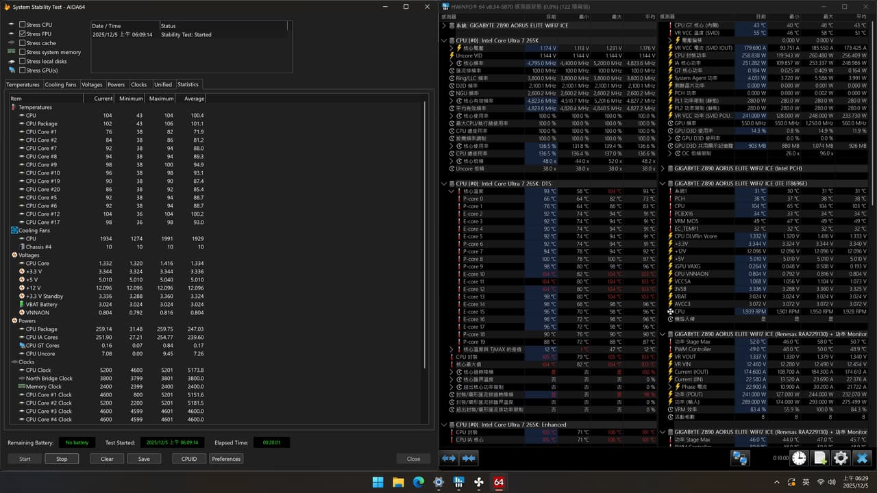Click the tray update sync icon
877x493 pixels.
tap(793, 482)
